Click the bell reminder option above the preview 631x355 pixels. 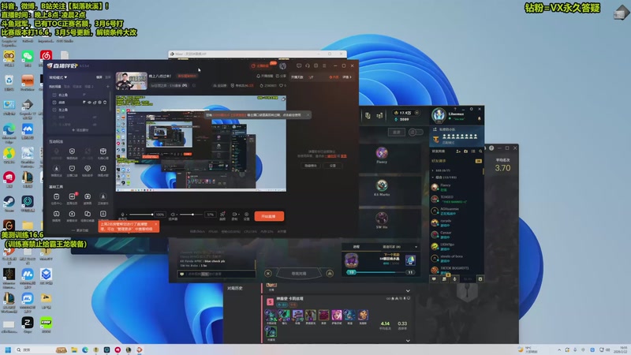(264, 76)
